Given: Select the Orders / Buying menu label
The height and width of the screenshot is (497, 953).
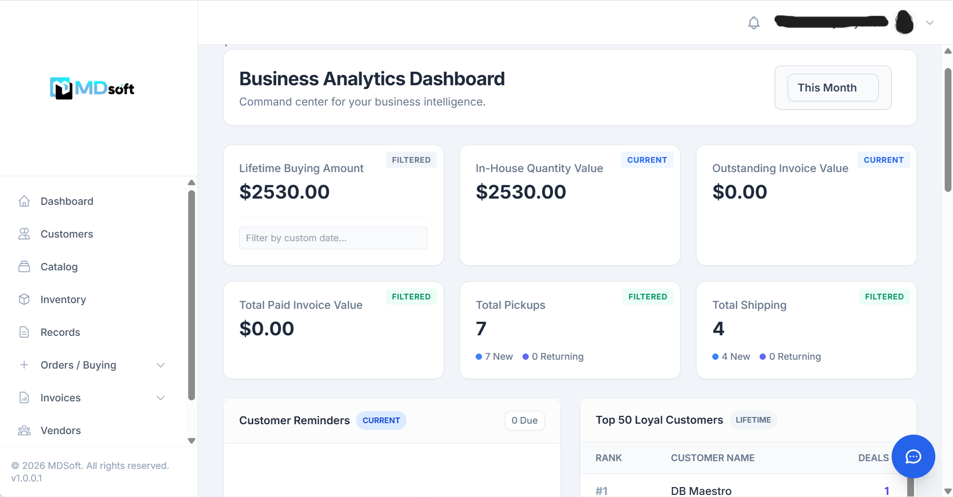Looking at the screenshot, I should (x=79, y=365).
